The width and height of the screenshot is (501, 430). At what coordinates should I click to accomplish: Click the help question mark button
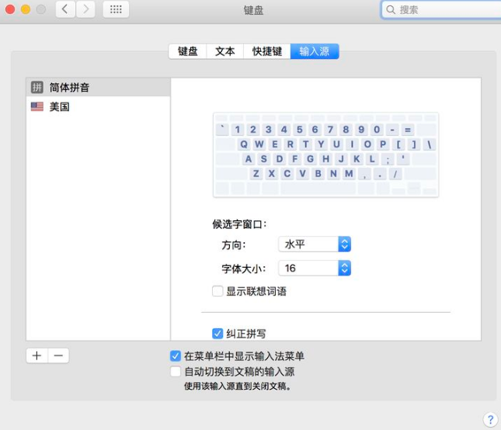(489, 419)
